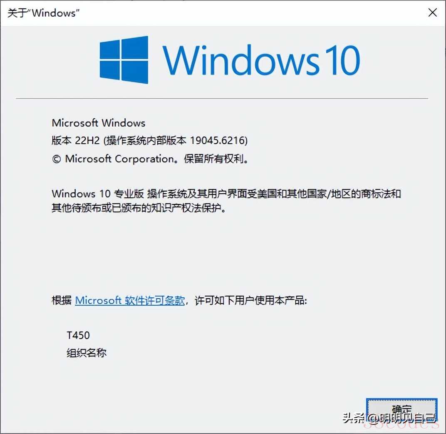446x434 pixels.
Task: Click the 组织名称 organization label
Action: click(87, 353)
